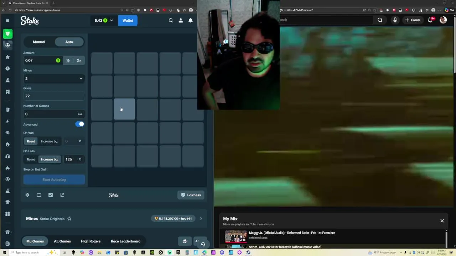Open the Race Leaderboard tab
This screenshot has height=256, width=456.
tap(125, 241)
